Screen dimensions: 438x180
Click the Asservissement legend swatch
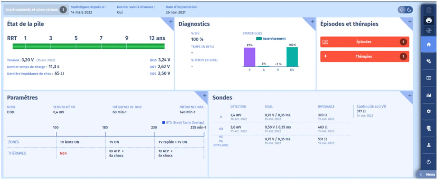pyautogui.click(x=259, y=38)
